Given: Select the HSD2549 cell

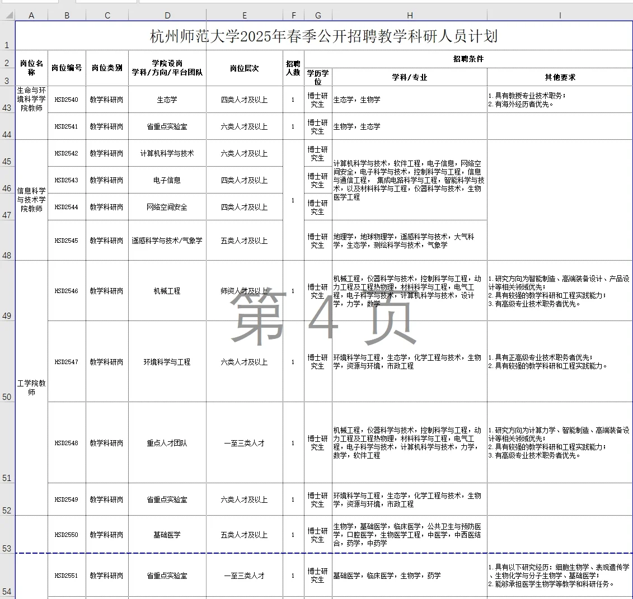Looking at the screenshot, I should 67,499.
